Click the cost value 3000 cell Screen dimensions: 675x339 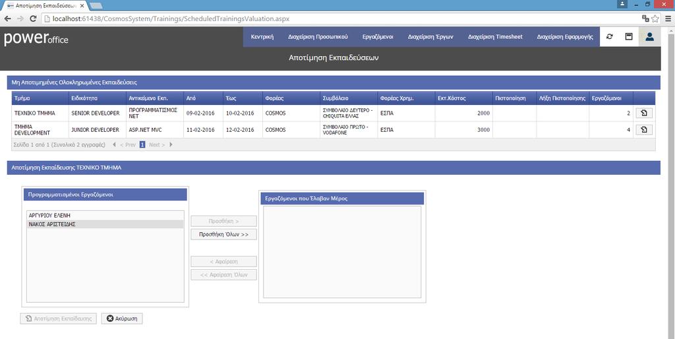pyautogui.click(x=463, y=130)
